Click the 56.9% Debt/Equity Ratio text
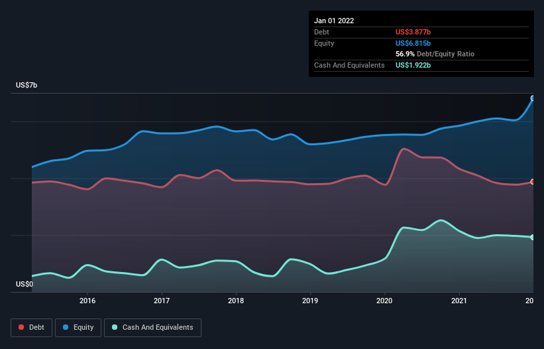Screen dimensions: 544x349 tap(435, 54)
